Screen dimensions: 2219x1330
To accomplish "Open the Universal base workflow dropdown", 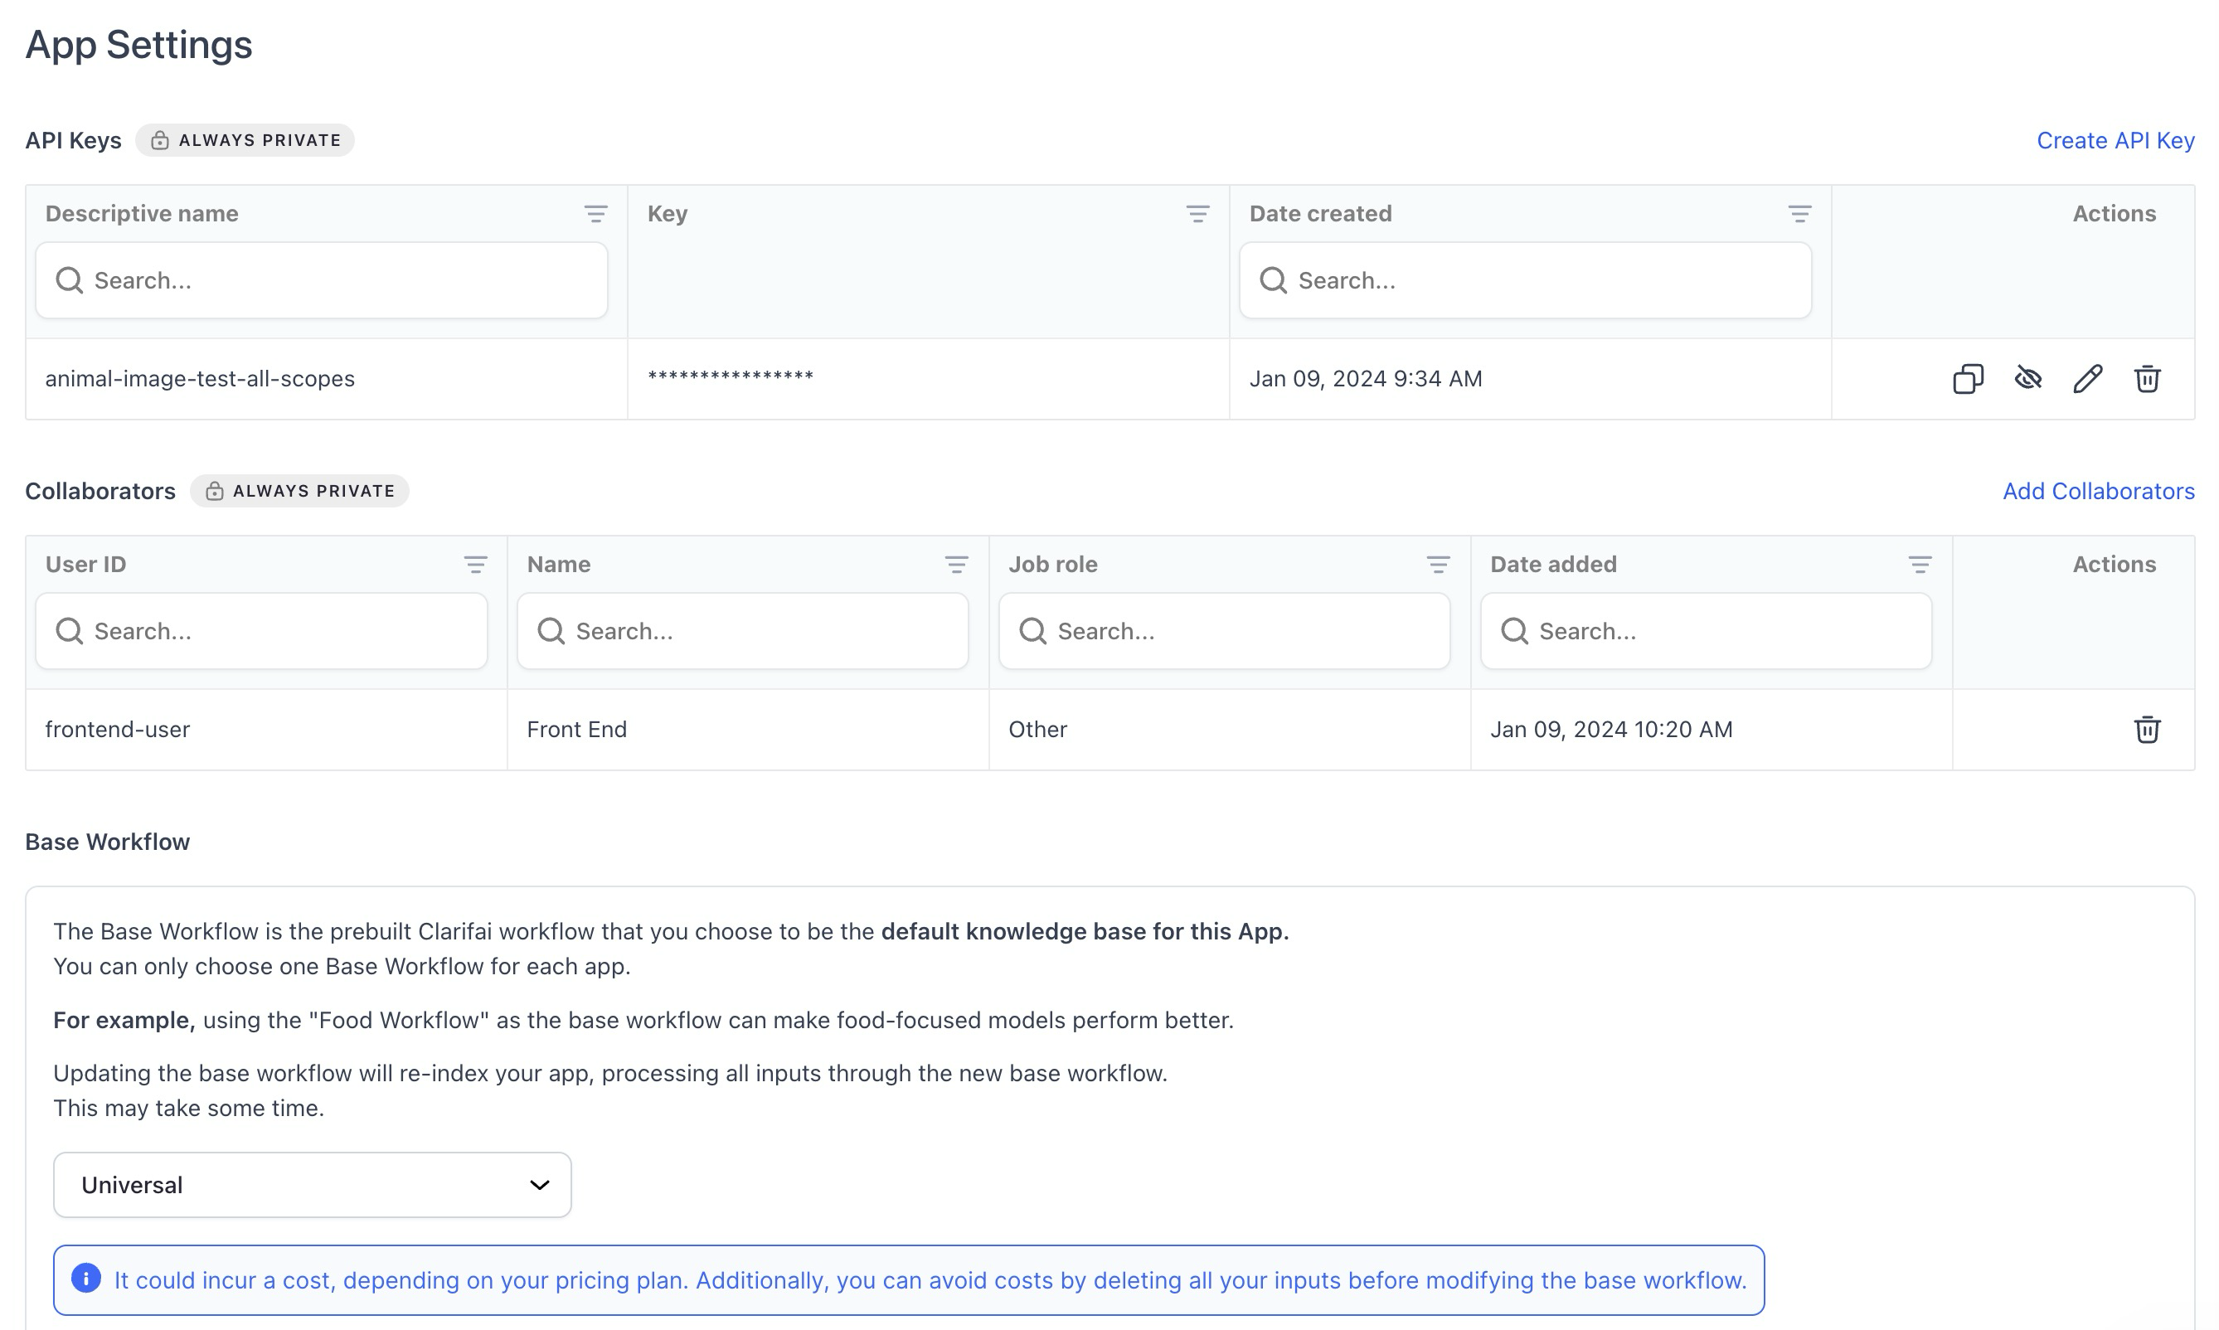I will pyautogui.click(x=312, y=1184).
